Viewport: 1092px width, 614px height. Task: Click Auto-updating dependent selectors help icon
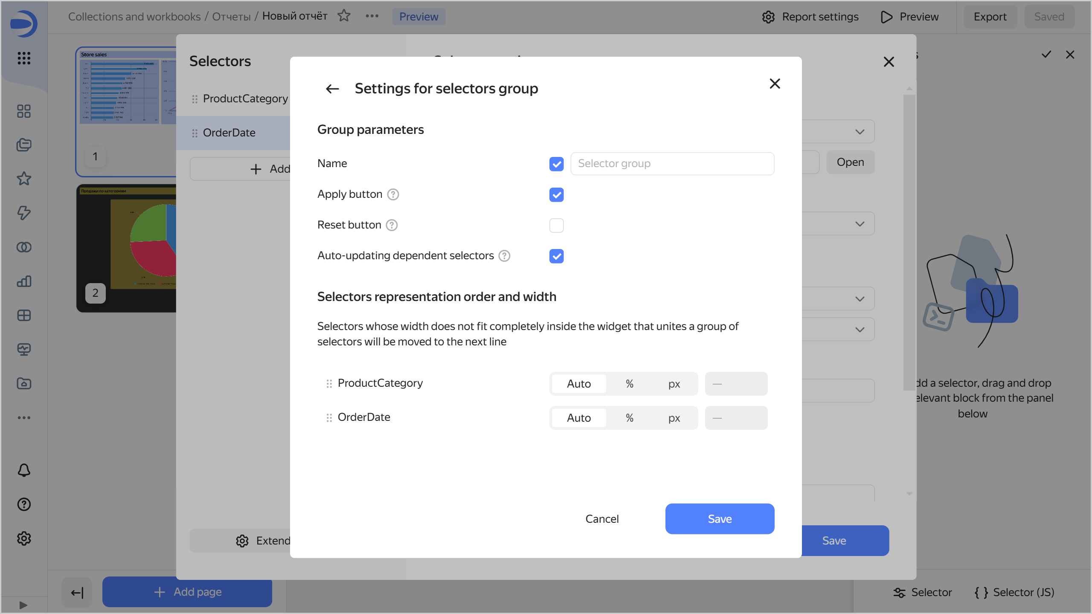(504, 256)
